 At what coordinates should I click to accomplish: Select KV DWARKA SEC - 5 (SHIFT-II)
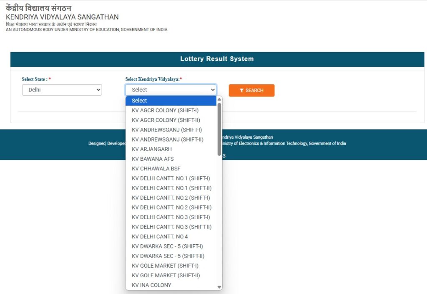[171, 256]
